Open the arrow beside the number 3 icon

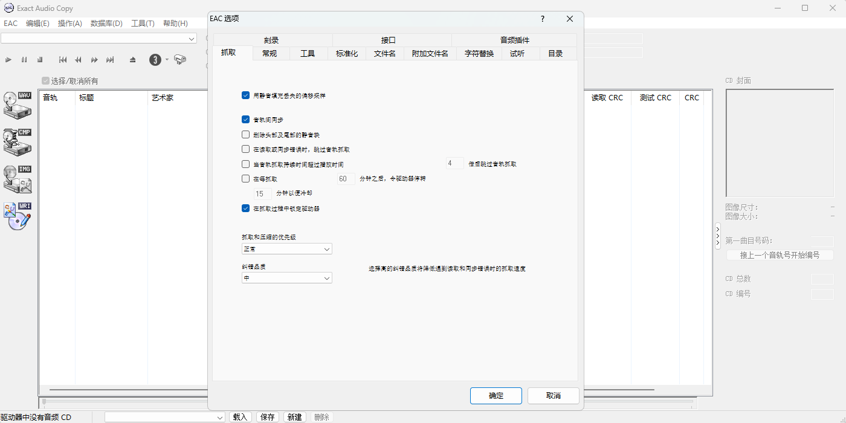coord(167,60)
